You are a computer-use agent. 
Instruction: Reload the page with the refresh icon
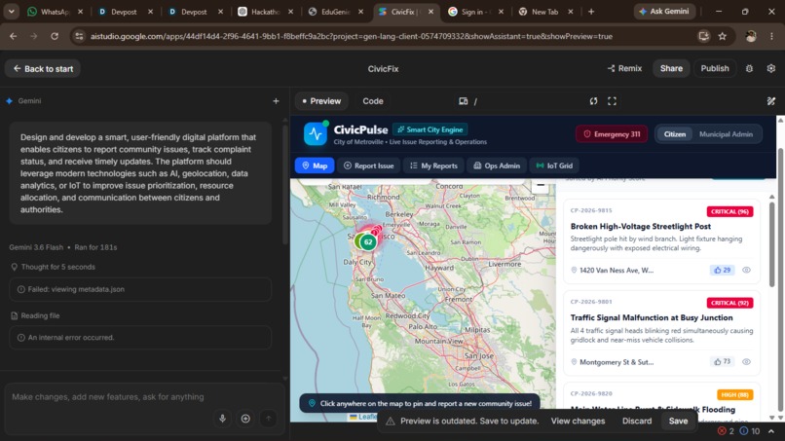click(55, 36)
